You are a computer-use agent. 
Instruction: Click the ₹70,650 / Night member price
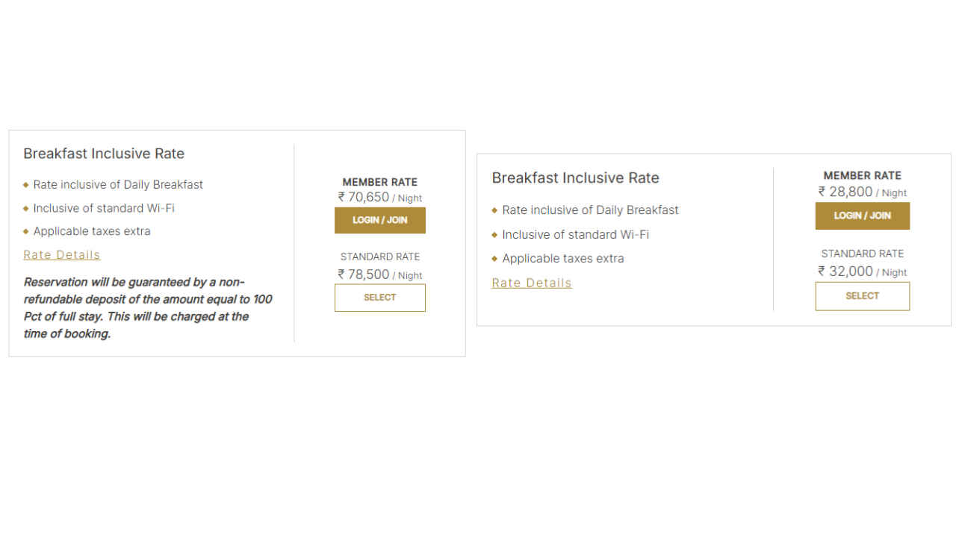point(379,198)
